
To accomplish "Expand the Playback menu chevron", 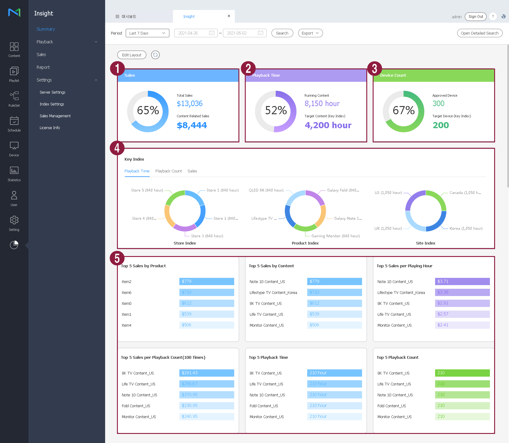I will coord(96,42).
